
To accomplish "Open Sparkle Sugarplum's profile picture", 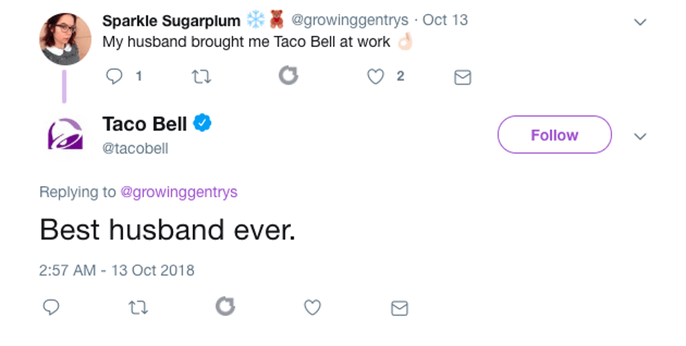I will pyautogui.click(x=64, y=39).
